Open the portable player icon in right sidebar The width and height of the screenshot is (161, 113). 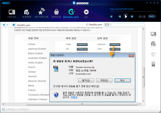tap(153, 64)
